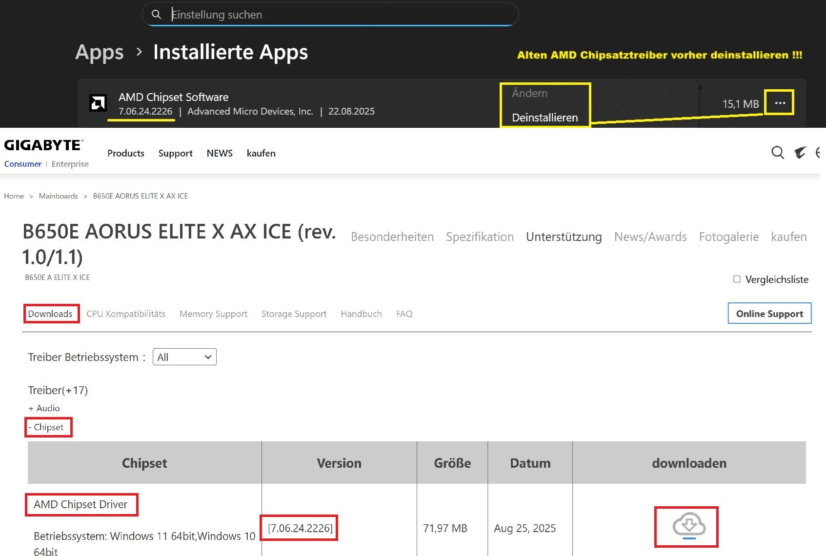Select the Downloads sub-tab

tap(50, 314)
